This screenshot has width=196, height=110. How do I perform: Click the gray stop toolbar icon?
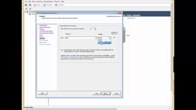[x=30, y=5]
